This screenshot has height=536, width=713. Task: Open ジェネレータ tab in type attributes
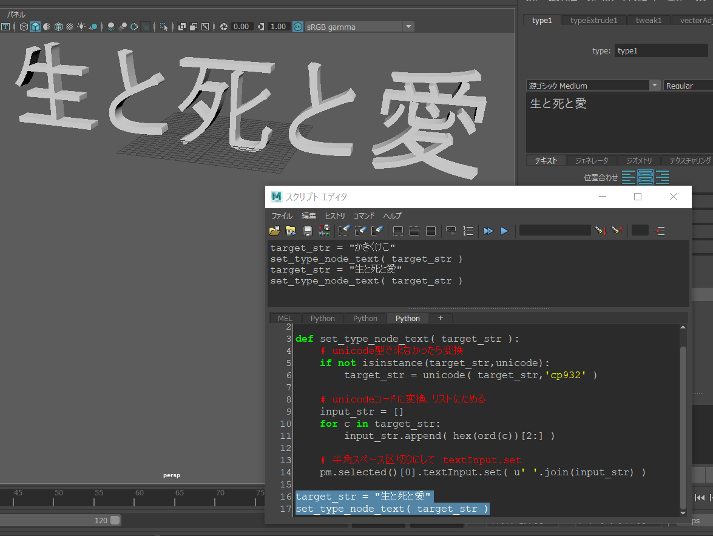click(x=591, y=161)
